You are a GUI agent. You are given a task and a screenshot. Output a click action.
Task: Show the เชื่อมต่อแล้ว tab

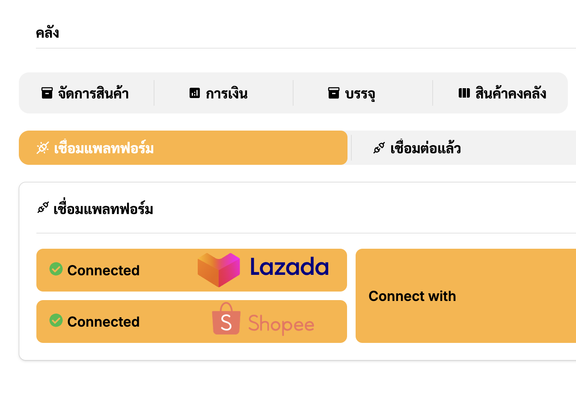[425, 148]
